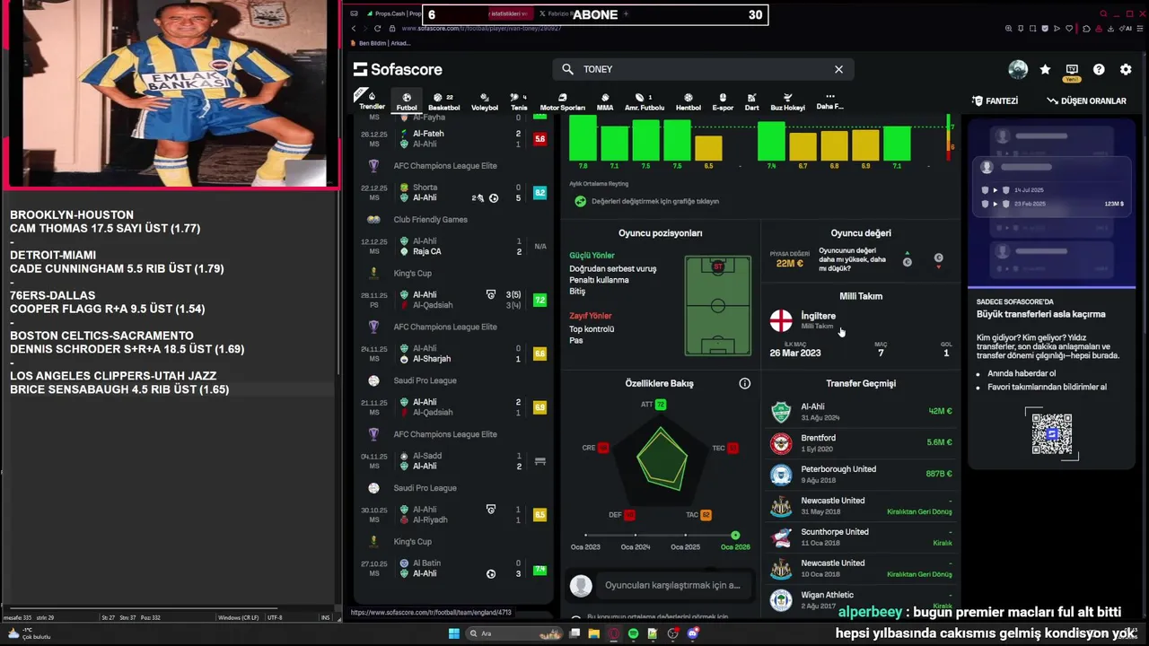Open the Dart sport tab
This screenshot has height=646, width=1149.
[x=752, y=101]
